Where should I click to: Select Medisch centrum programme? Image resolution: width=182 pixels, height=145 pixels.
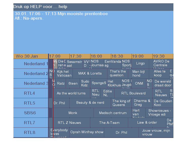tap(113, 113)
